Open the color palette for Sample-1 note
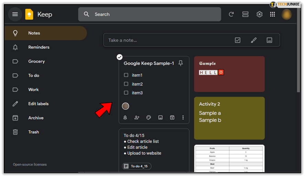Screen dimensions: 305x177 pos(149,118)
